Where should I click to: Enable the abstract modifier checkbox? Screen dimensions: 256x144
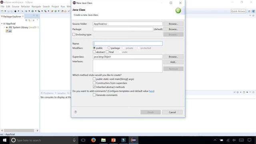tap(94, 52)
